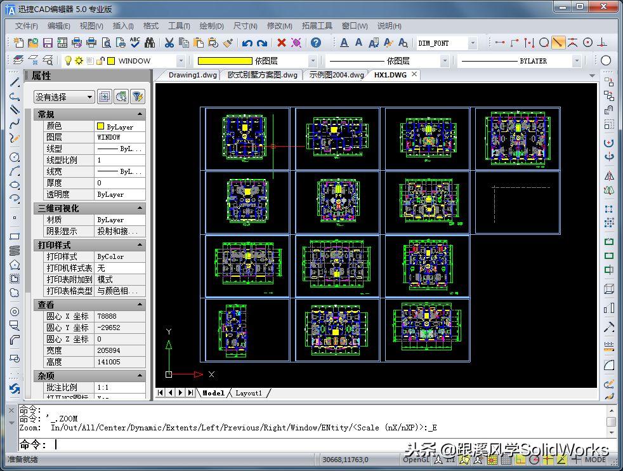Image resolution: width=623 pixels, height=471 pixels.
Task: Toggle the layer light bulb on or off
Action: click(x=67, y=61)
